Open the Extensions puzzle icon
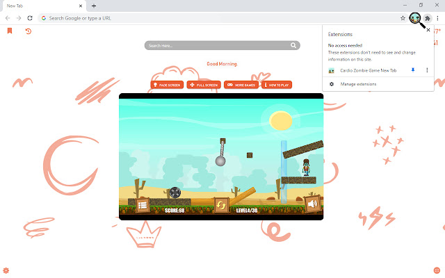This screenshot has height=278, width=445. 428,19
